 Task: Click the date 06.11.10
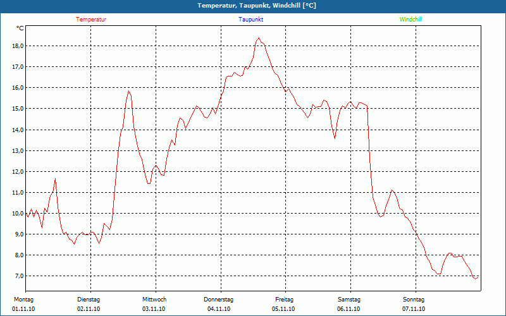click(x=349, y=309)
